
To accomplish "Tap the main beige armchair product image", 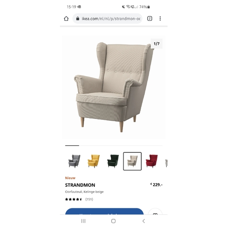I will click(x=114, y=87).
